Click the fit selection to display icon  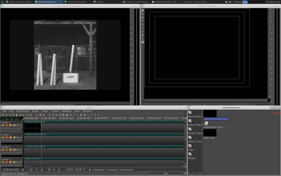pyautogui.click(x=88, y=115)
